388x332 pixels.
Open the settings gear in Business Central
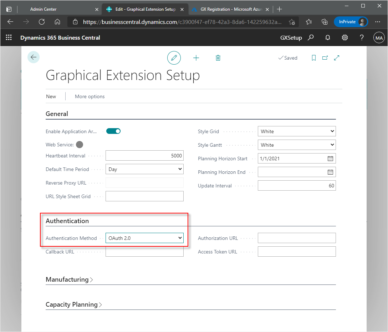[345, 37]
